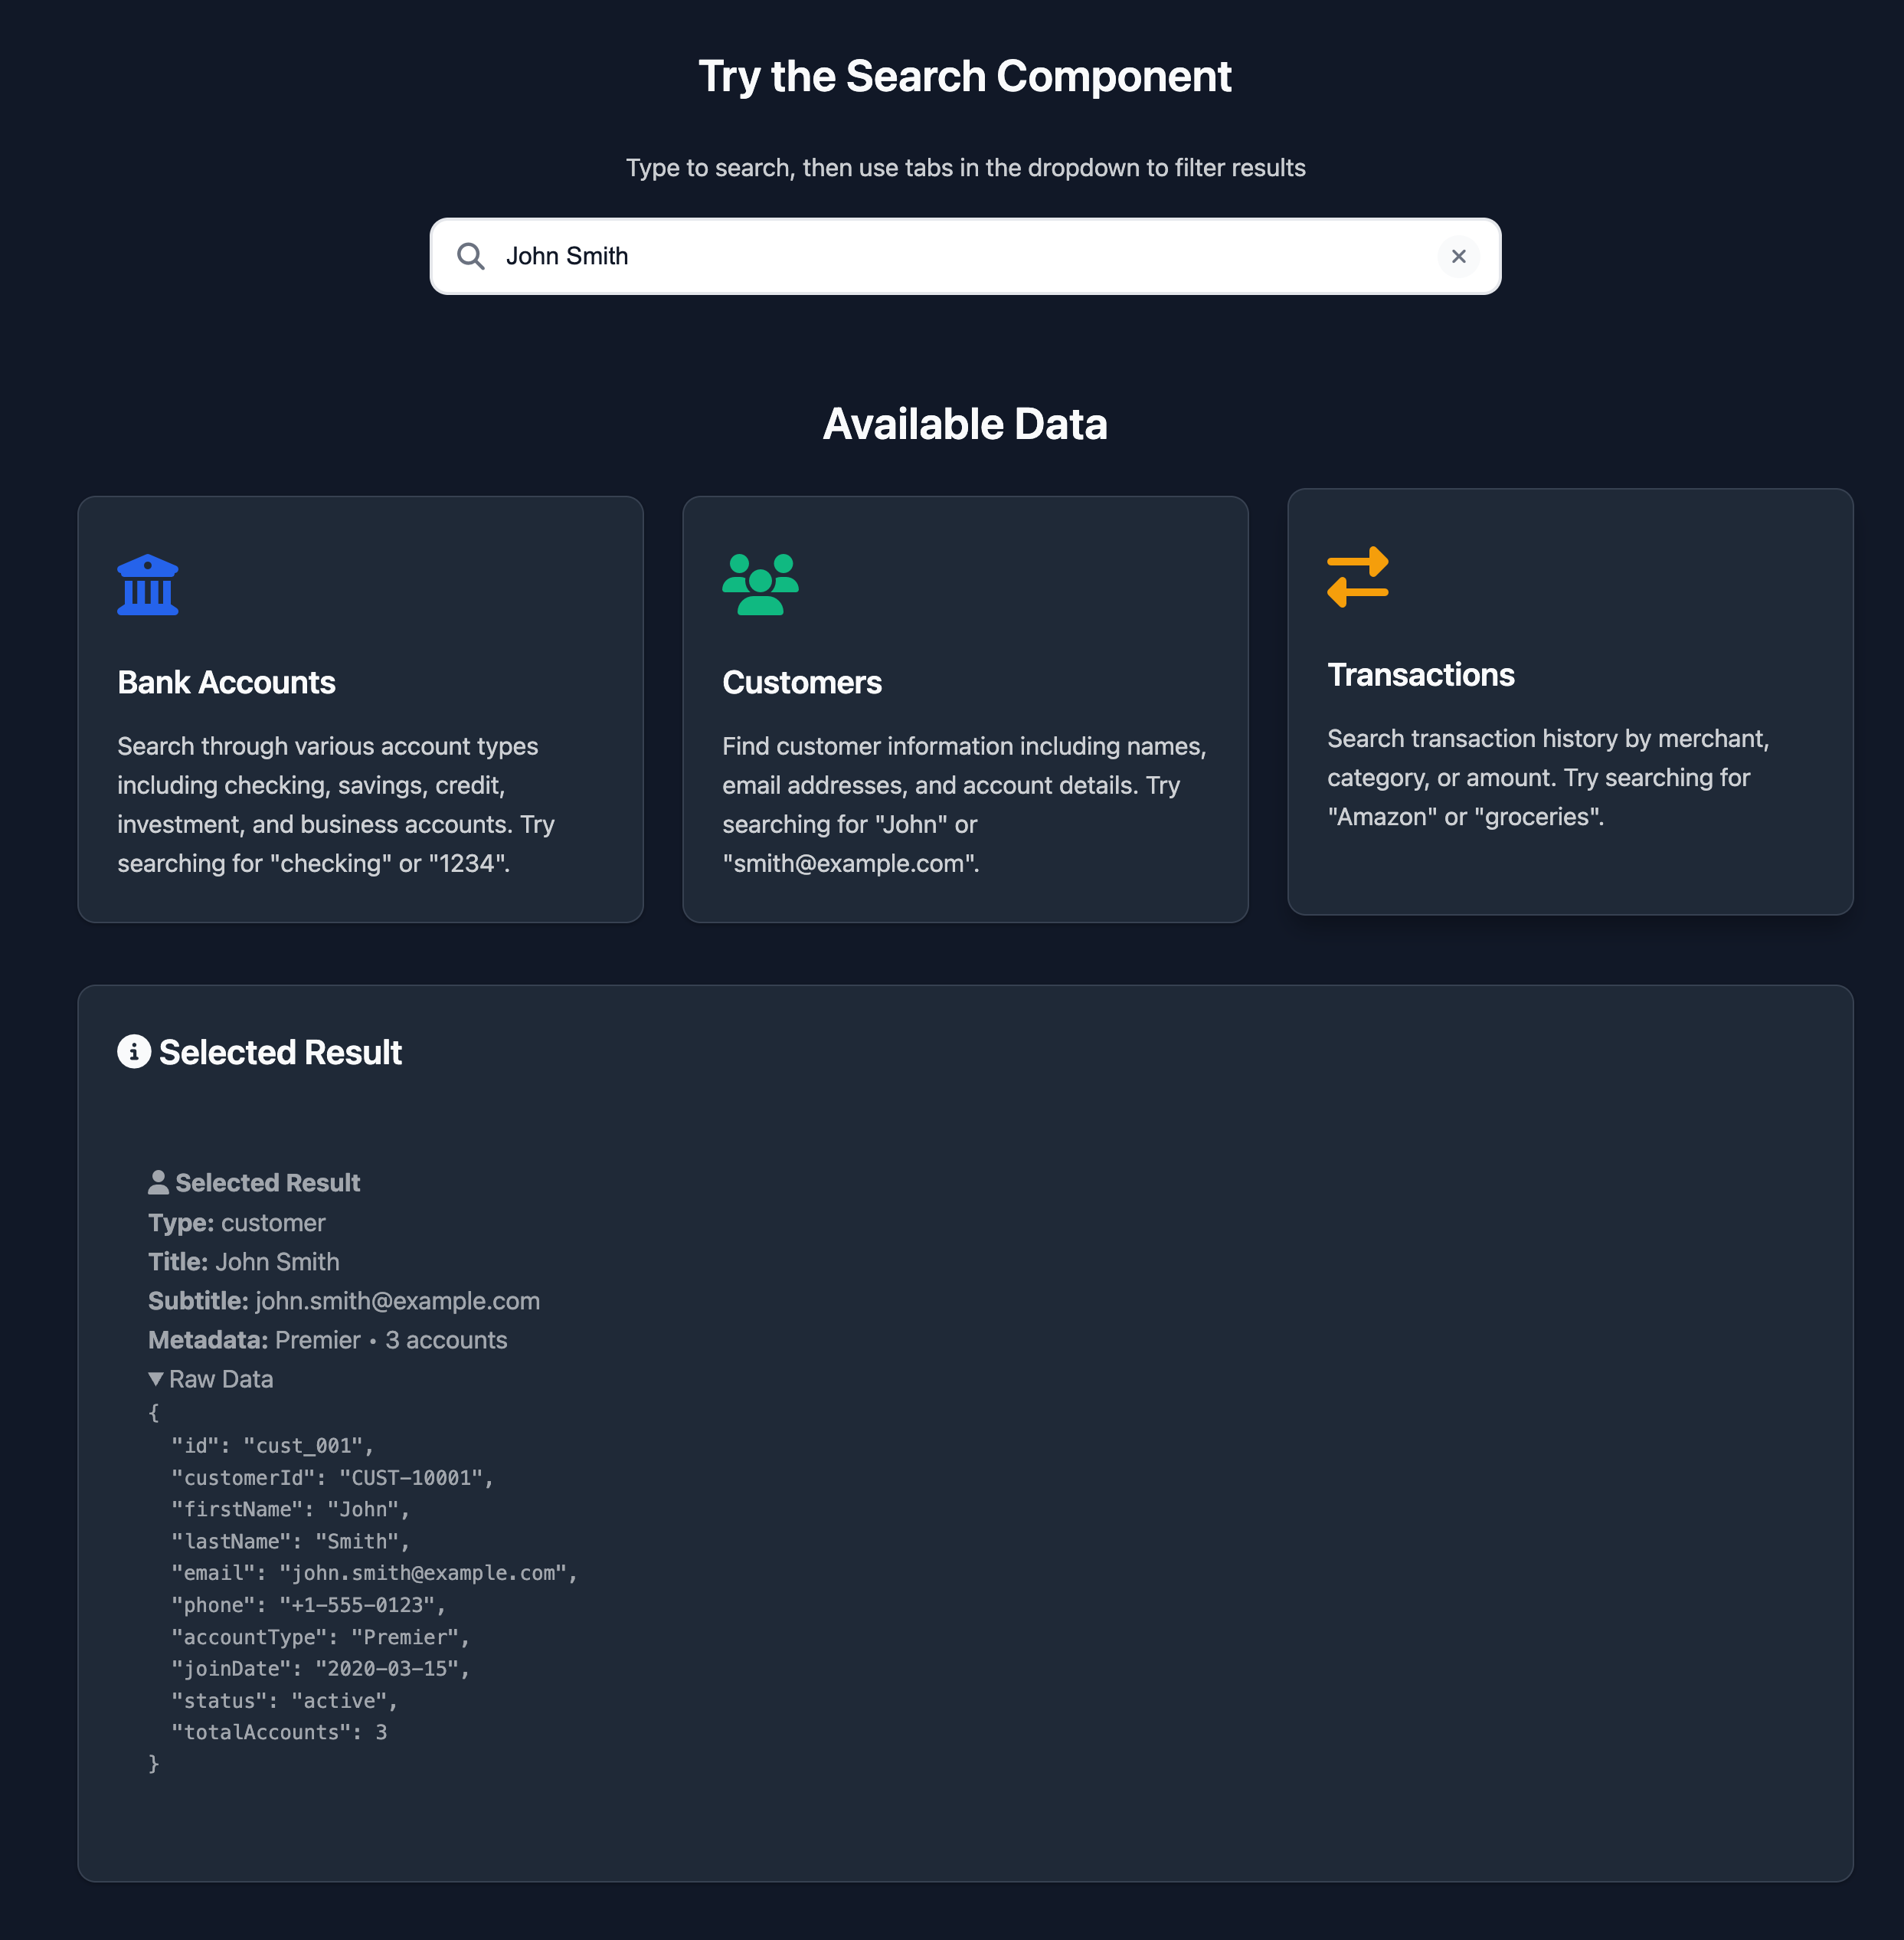Click the raw JSON data block
Viewport: 1904px width, 1940px height.
pyautogui.click(x=360, y=1589)
